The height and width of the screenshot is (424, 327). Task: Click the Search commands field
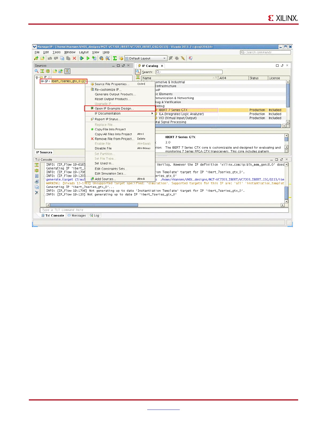tap(265, 52)
